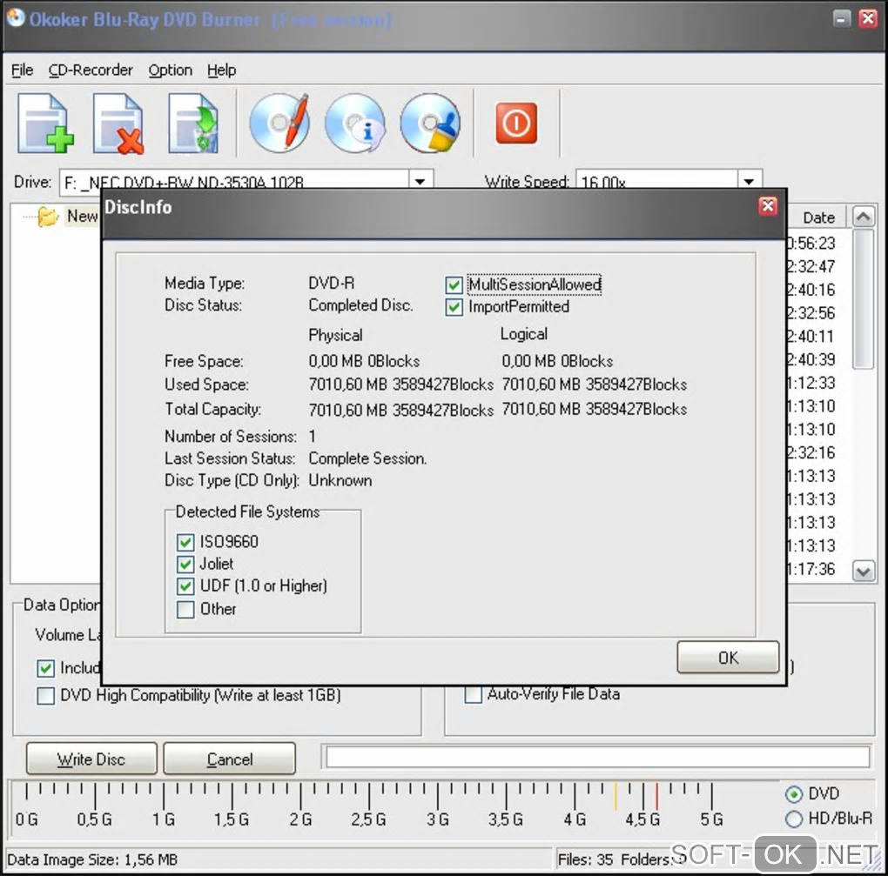888x876 pixels.
Task: Open the Disc Info toolbar icon
Action: pos(354,123)
